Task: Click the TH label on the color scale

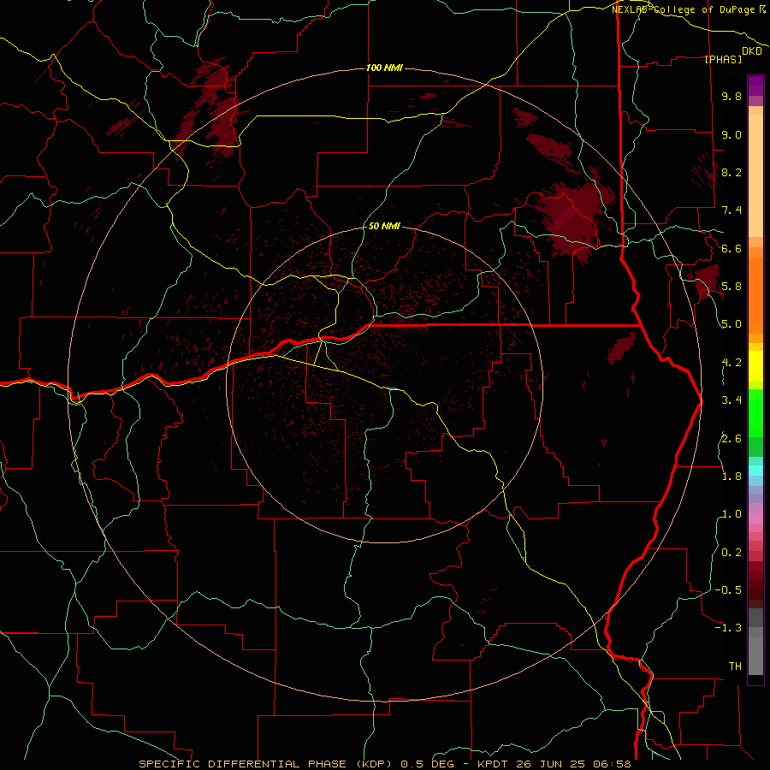Action: point(735,666)
